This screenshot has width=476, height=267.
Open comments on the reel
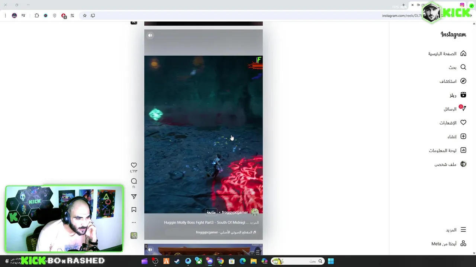134,181
